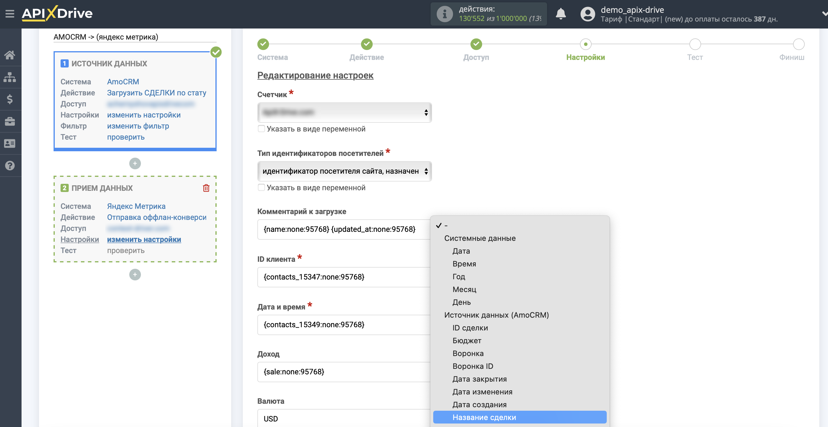The width and height of the screenshot is (828, 427).
Task: Click изменить фильтр link
Action: click(x=138, y=126)
